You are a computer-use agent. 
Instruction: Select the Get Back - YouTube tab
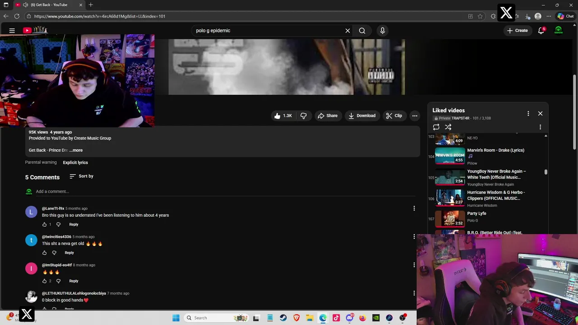point(49,5)
